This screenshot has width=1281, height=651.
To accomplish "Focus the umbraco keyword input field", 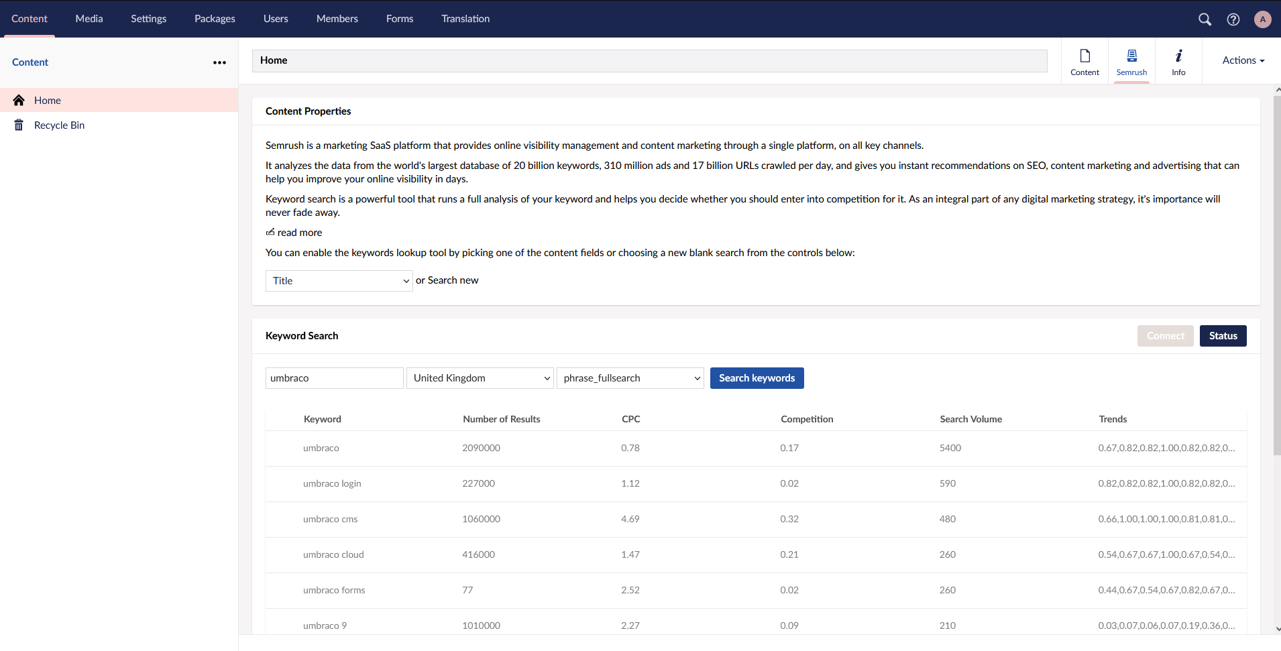I will (x=334, y=378).
